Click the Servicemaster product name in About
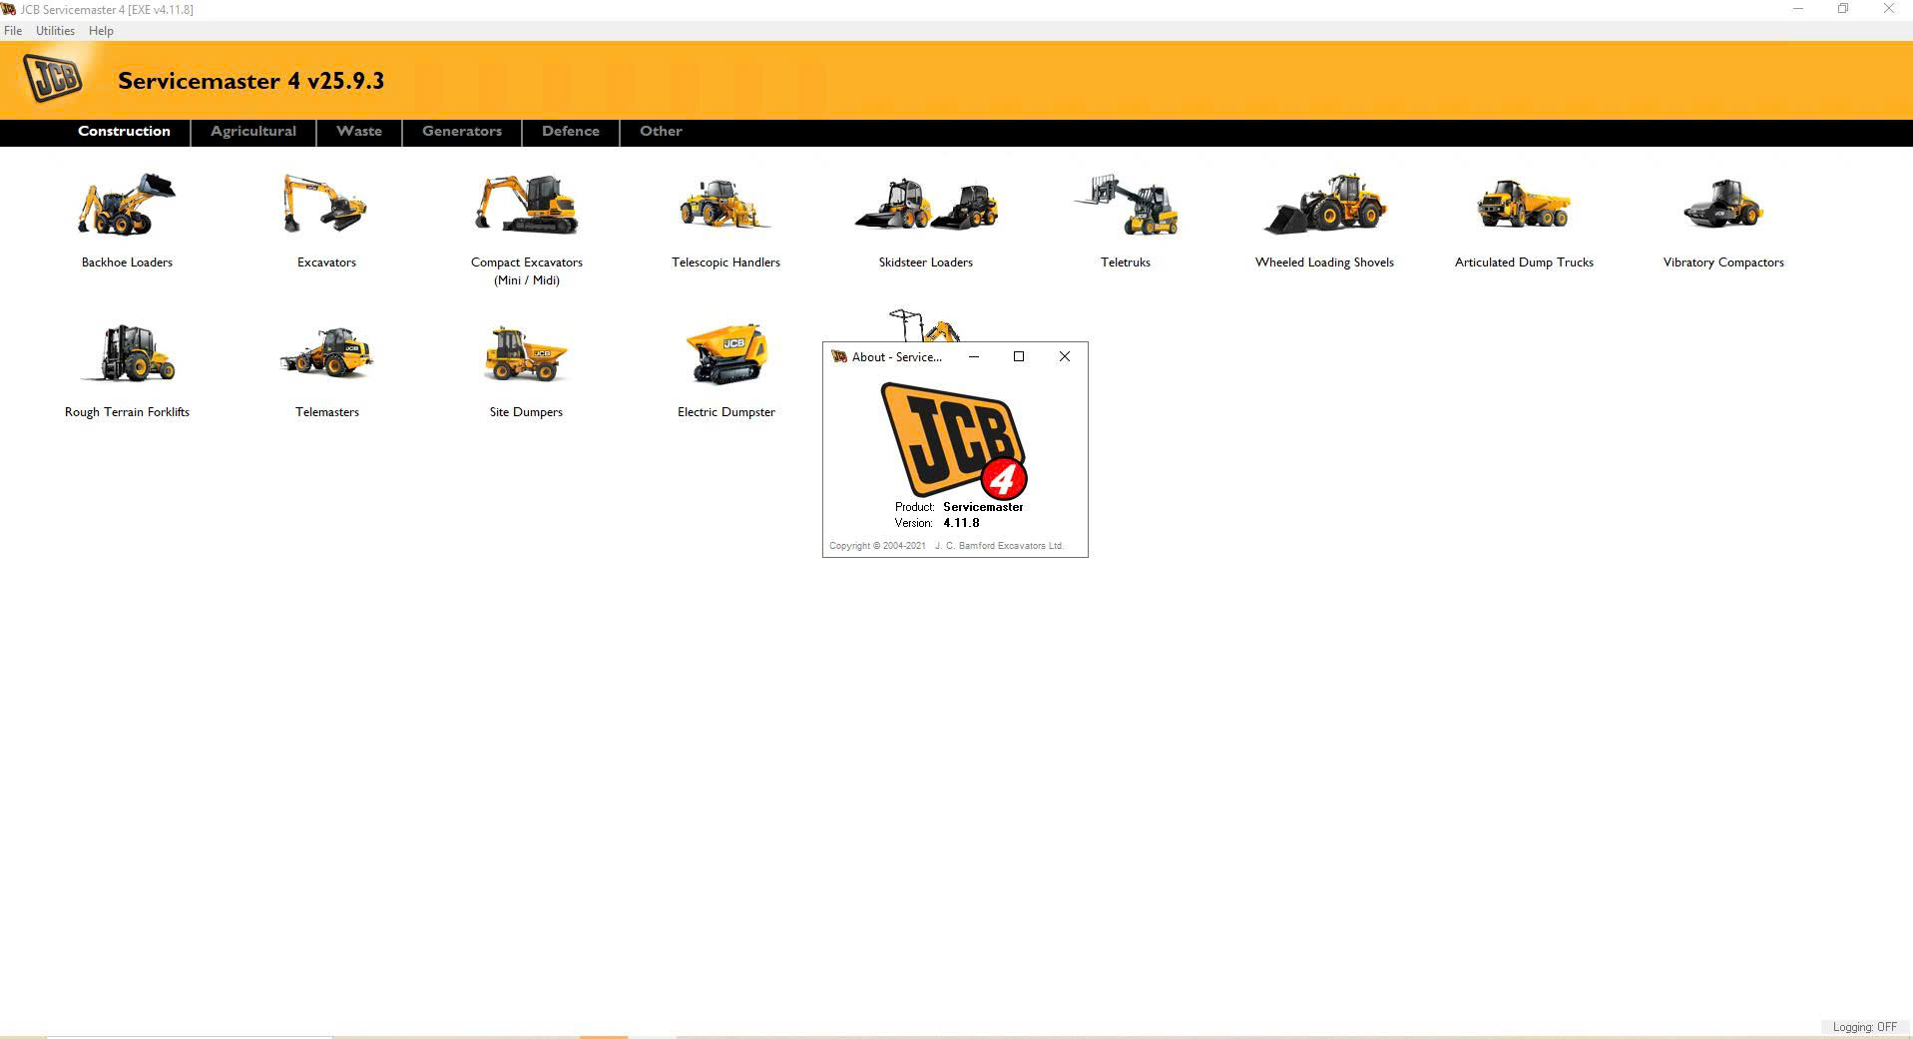The width and height of the screenshot is (1913, 1039). [983, 507]
